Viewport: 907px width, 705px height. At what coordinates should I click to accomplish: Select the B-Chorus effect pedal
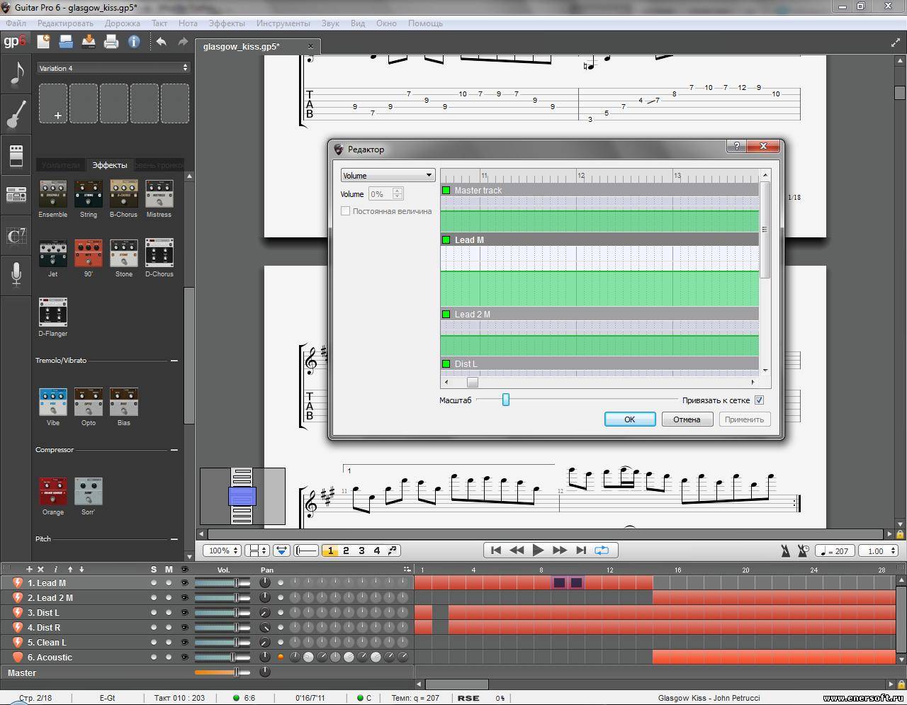124,193
